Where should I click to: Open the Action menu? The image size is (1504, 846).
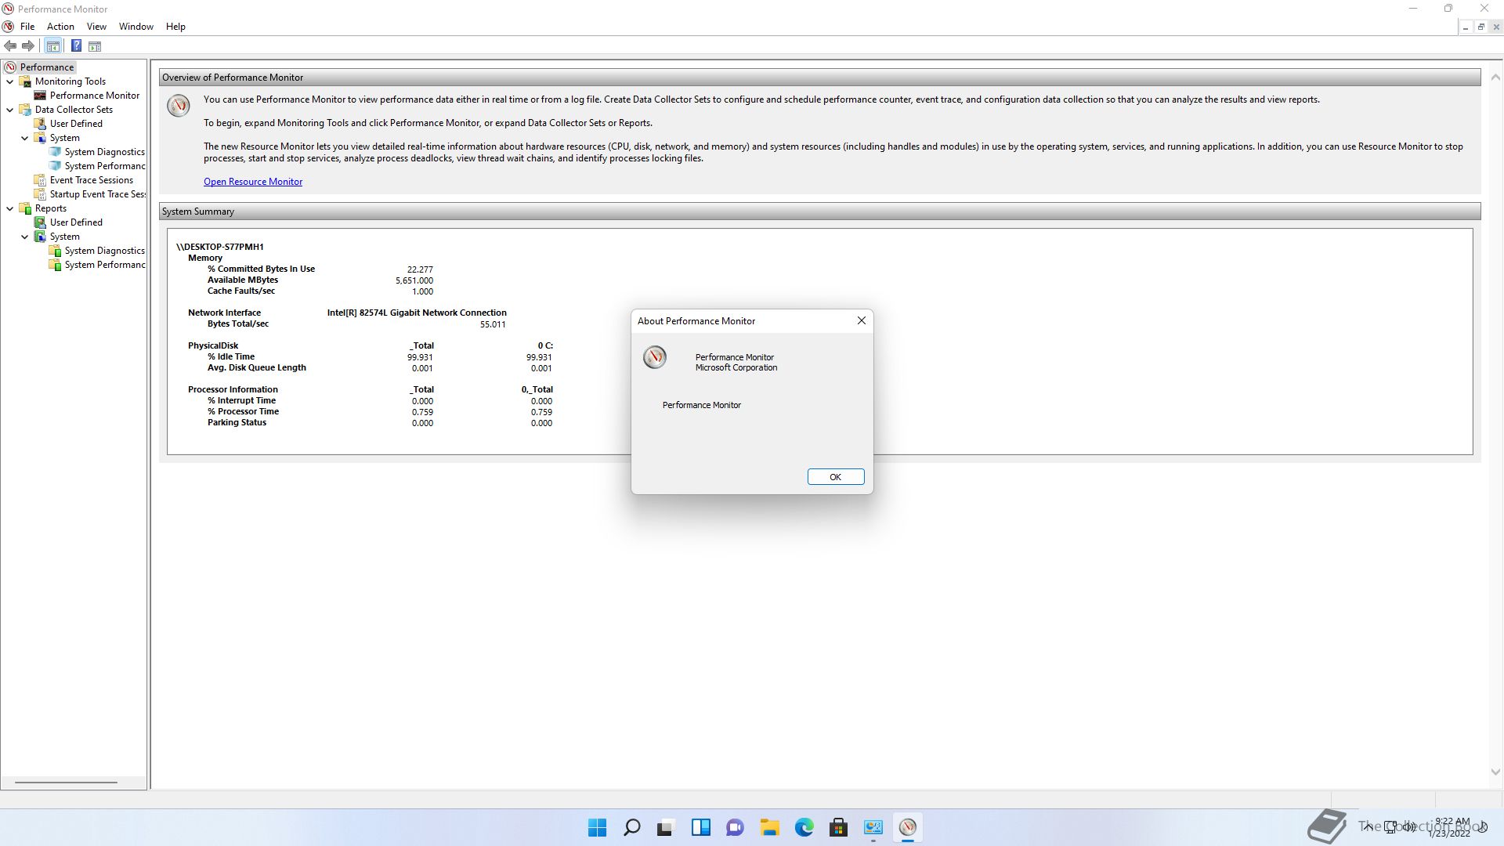(x=60, y=26)
